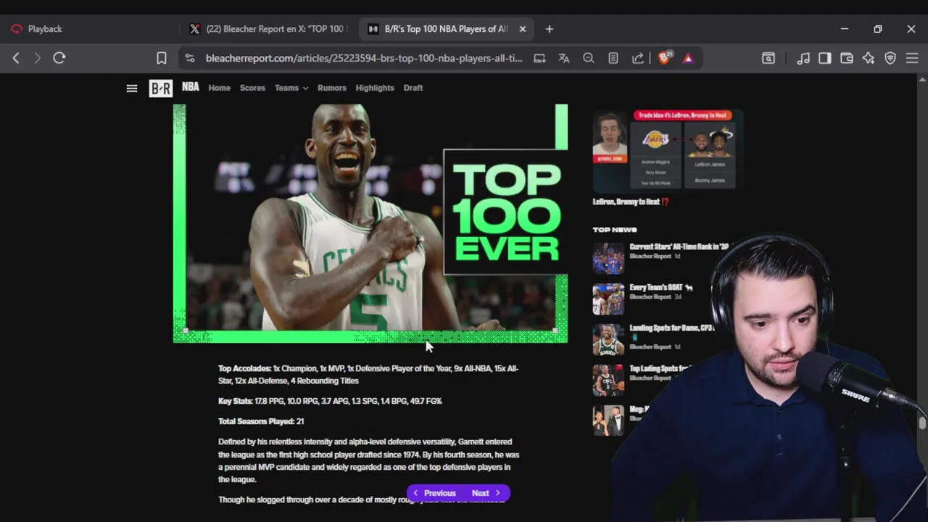
Task: Open Every Team's GOAT article
Action: click(660, 288)
